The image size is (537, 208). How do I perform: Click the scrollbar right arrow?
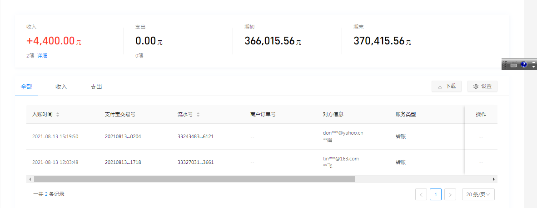pos(494,179)
